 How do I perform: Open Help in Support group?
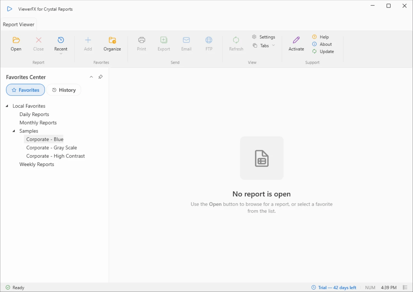[321, 37]
